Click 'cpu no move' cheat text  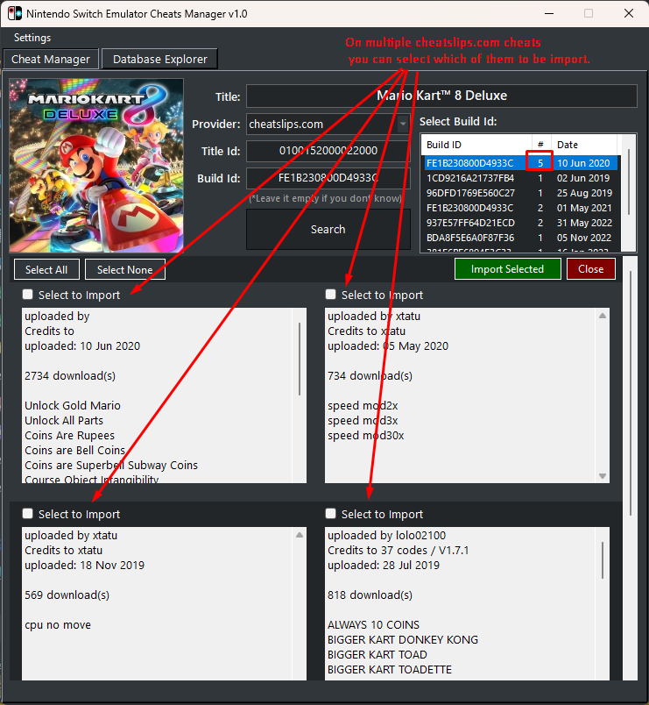[58, 625]
